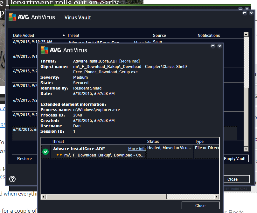Viewport: 257px width, 213px height.
Task: Click the help question mark icon
Action: pyautogui.click(x=13, y=179)
